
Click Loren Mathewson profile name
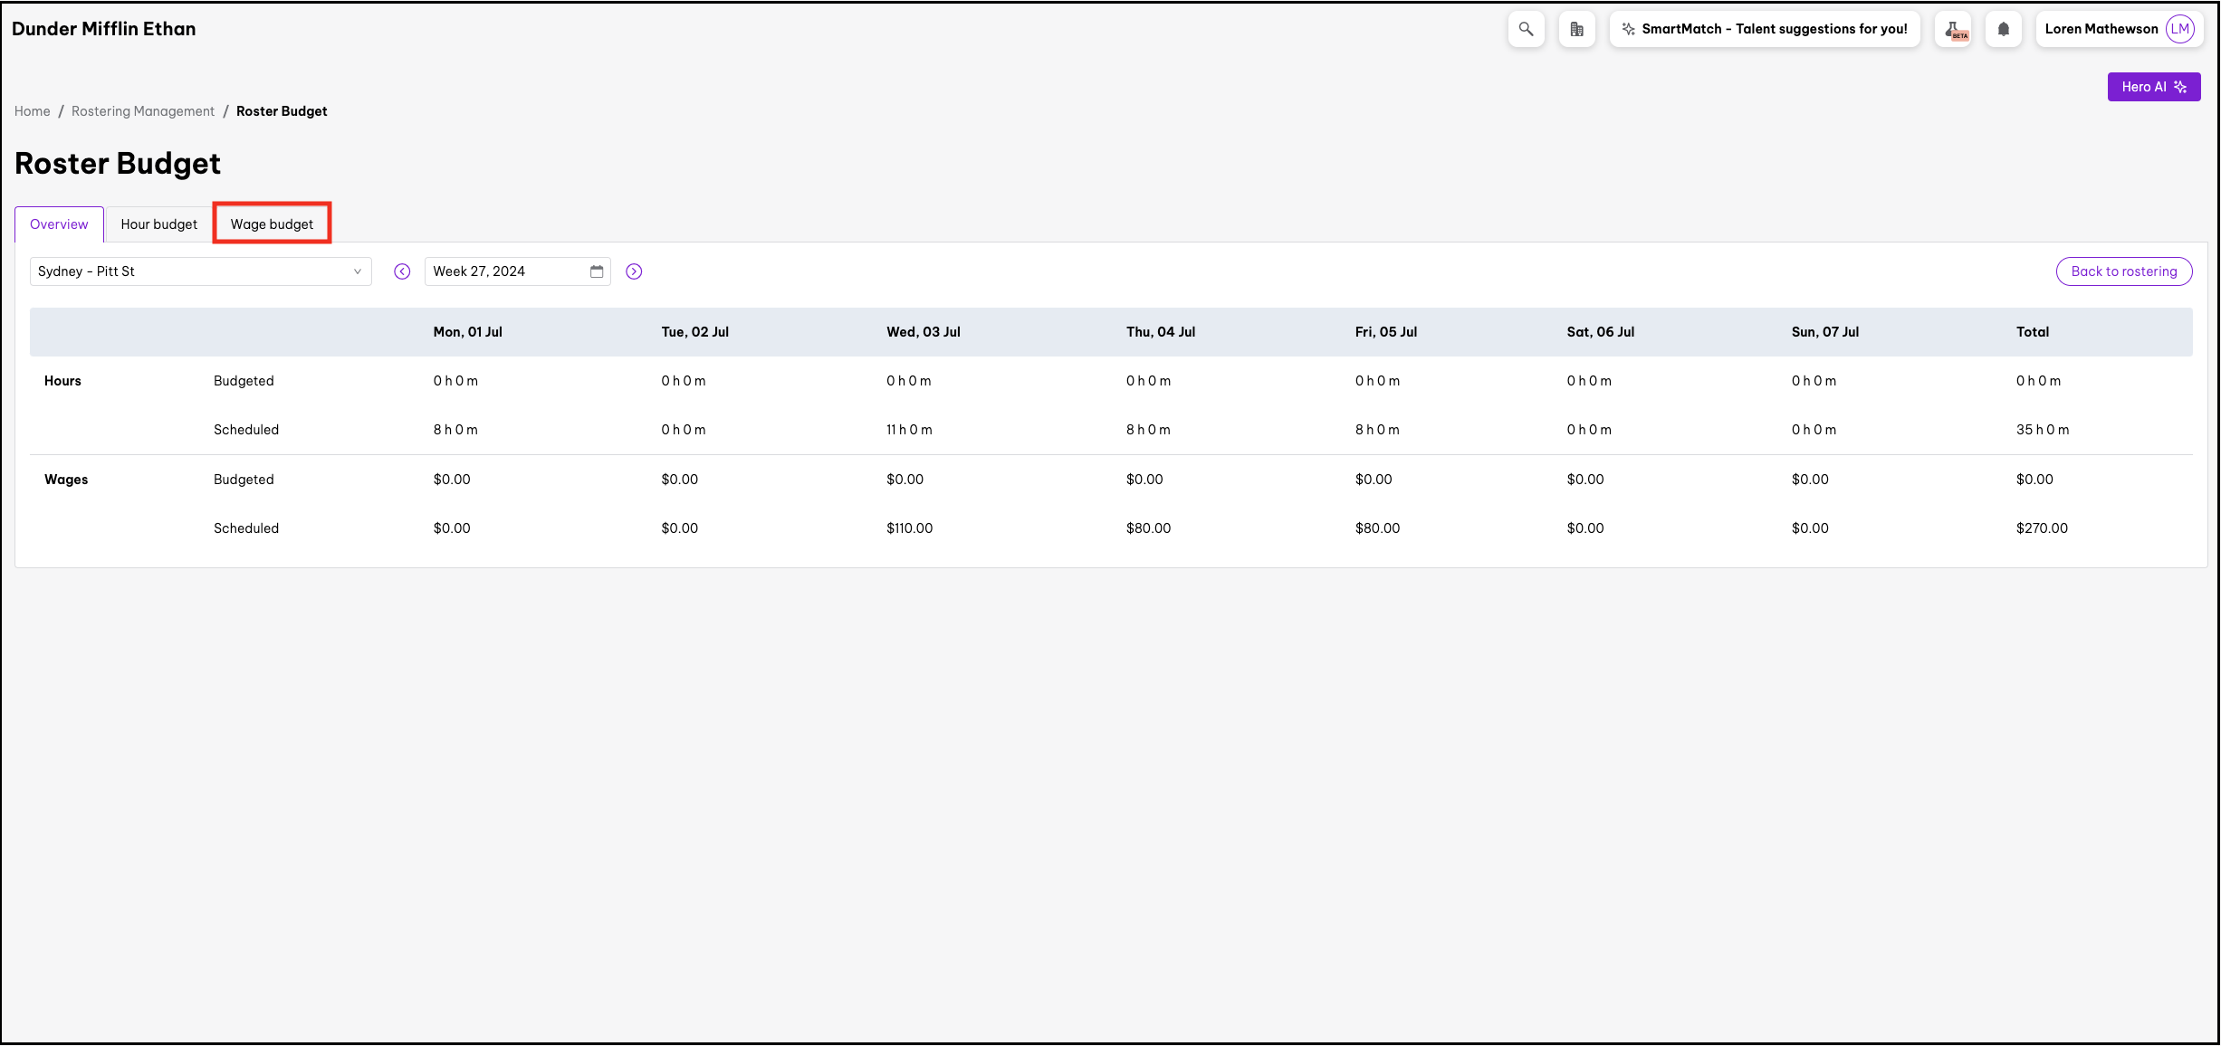[2101, 29]
